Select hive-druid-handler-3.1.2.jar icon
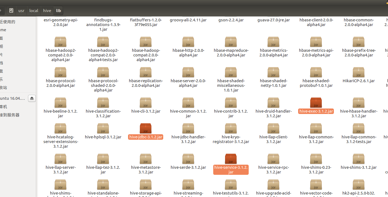This screenshot has width=388, height=197. 273,103
